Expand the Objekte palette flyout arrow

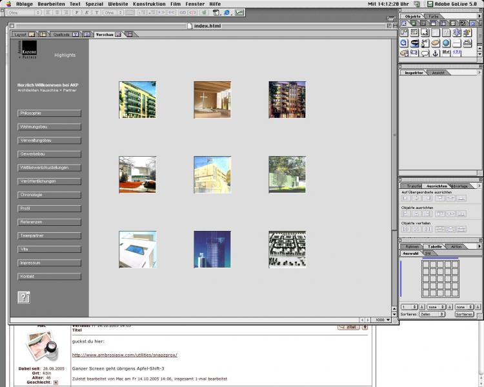479,16
